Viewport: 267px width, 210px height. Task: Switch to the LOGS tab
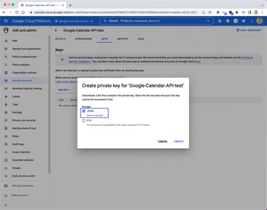click(x=141, y=39)
